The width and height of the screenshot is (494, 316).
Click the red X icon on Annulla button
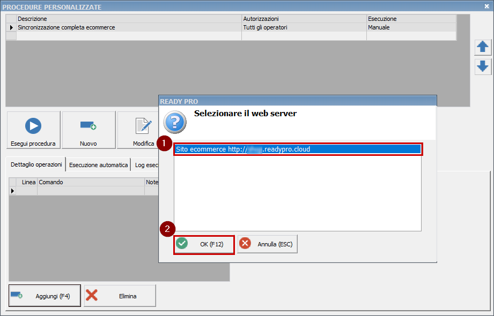[x=246, y=243]
